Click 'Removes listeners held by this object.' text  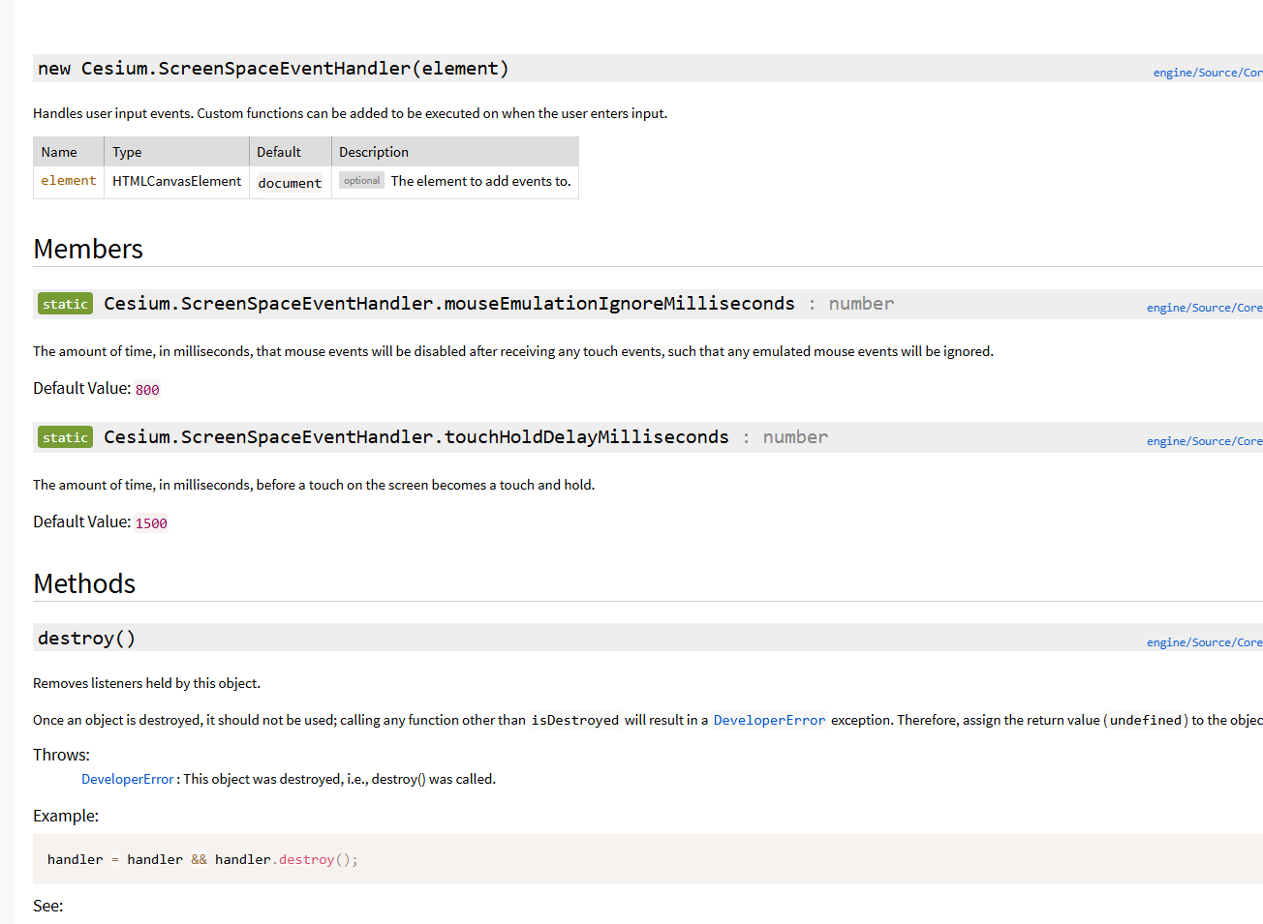(x=146, y=683)
